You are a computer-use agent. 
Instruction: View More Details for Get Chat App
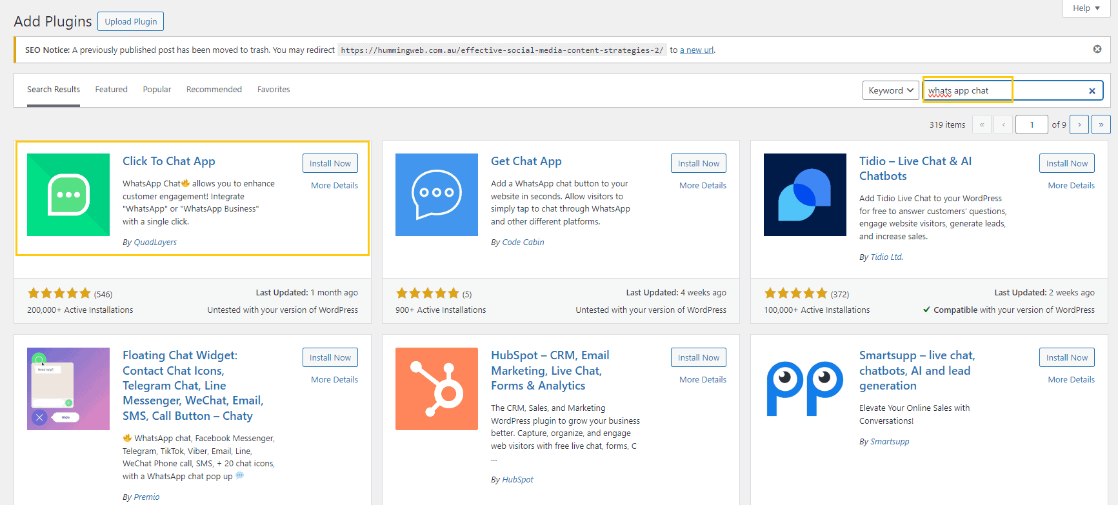coord(703,185)
